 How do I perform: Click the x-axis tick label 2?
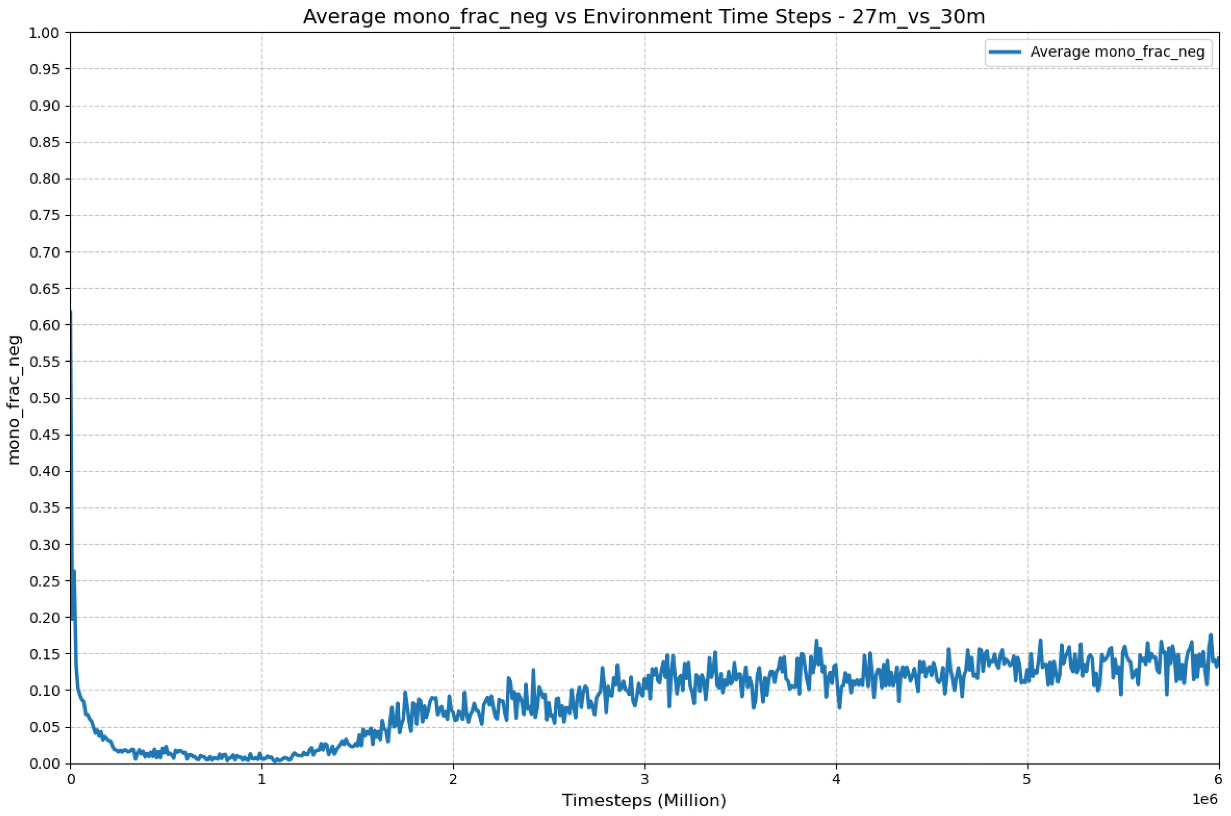(x=453, y=780)
